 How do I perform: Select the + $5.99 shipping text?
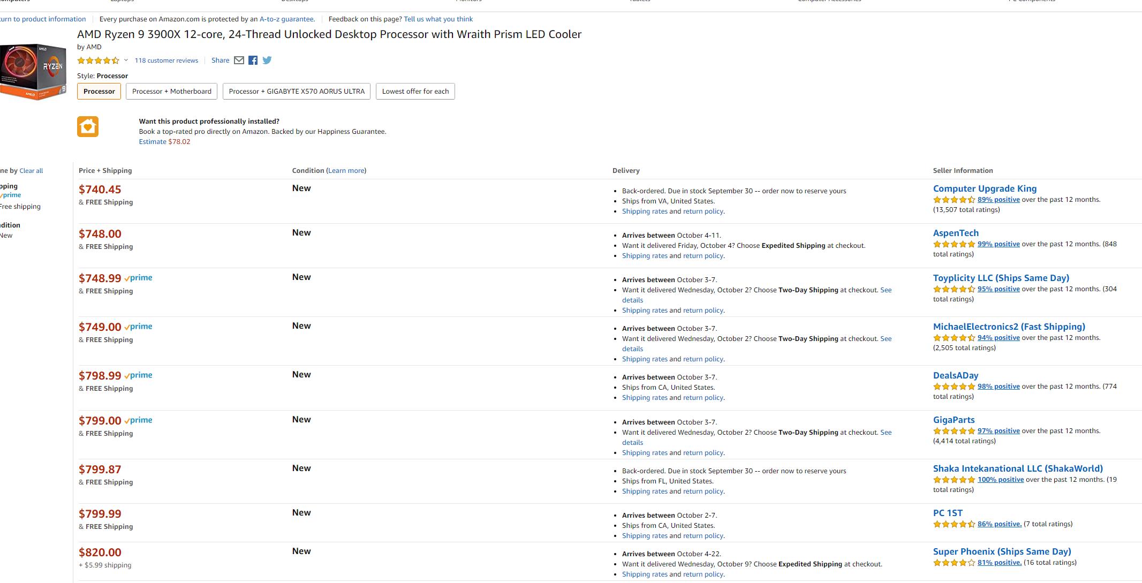tap(105, 565)
